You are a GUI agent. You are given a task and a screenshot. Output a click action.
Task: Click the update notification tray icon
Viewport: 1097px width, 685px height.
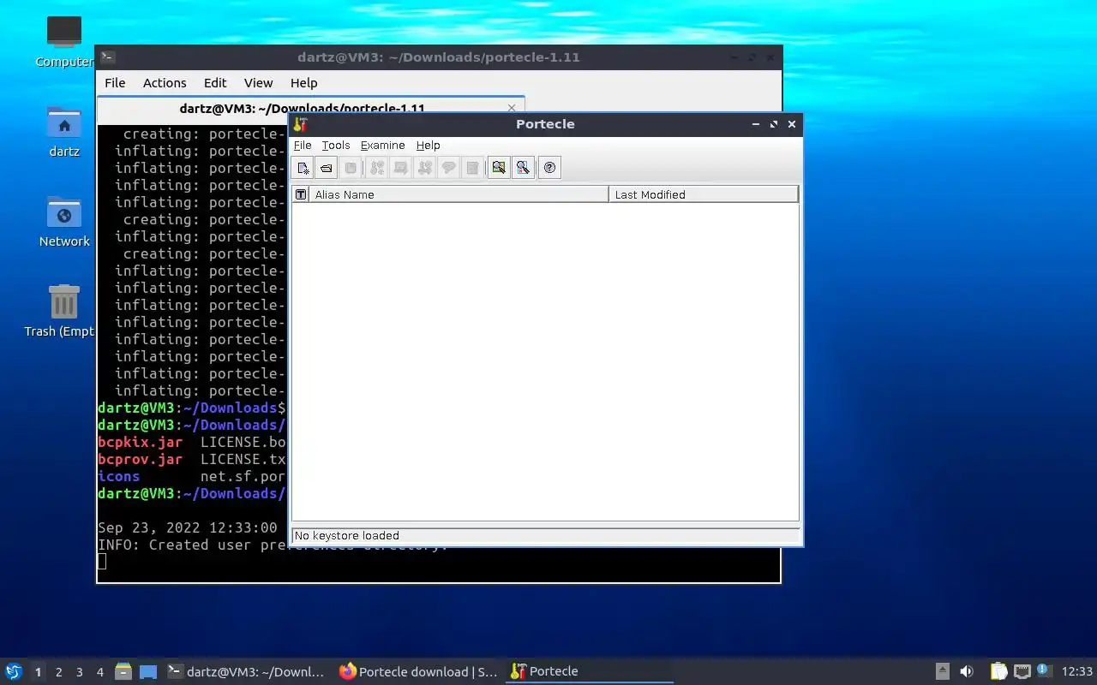(x=1044, y=670)
